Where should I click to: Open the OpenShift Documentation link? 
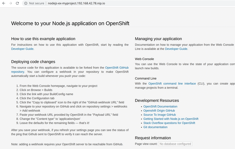tap(160, 106)
